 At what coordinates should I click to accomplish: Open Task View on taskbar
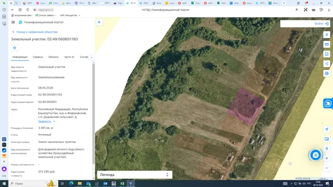click(x=62, y=183)
